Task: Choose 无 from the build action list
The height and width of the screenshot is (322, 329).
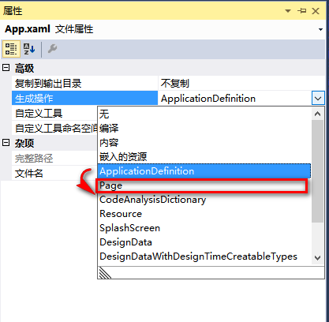Action: coord(204,114)
